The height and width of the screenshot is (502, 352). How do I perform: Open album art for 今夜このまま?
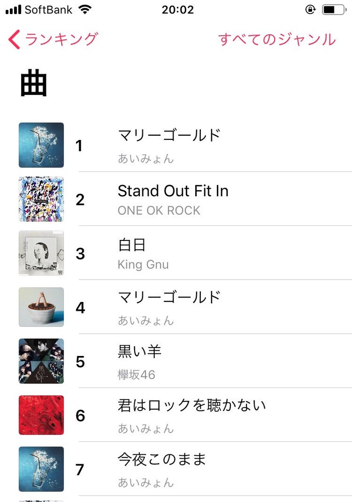click(41, 469)
